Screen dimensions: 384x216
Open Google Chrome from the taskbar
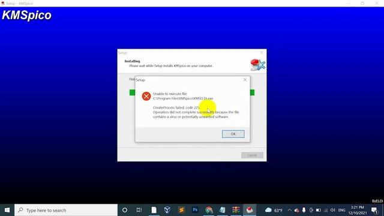point(209,210)
